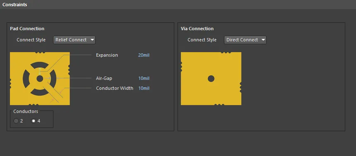Open Pad Connection style dropdown
The image size is (356, 156).
tap(74, 40)
